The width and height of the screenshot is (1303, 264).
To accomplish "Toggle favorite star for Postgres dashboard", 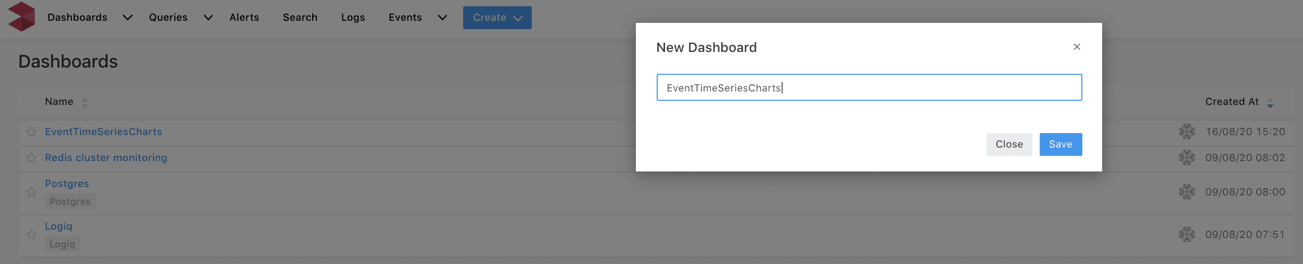I will 32,192.
